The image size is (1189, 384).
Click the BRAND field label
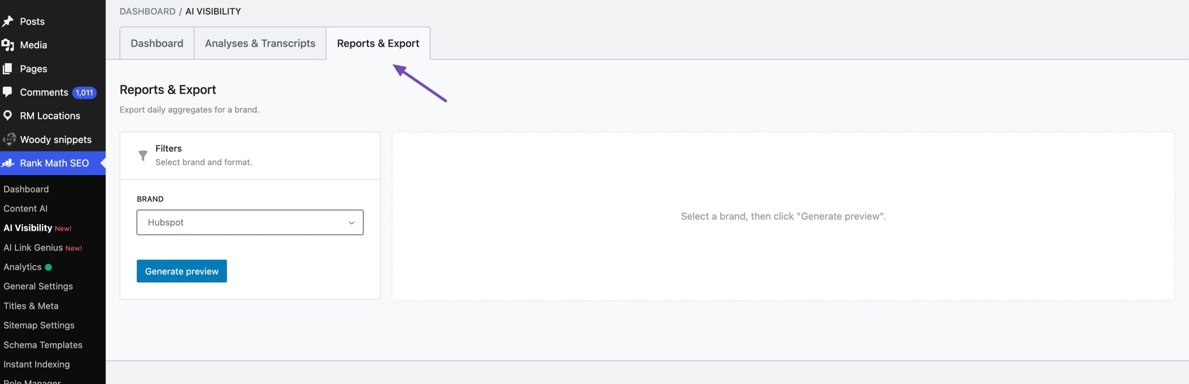150,199
